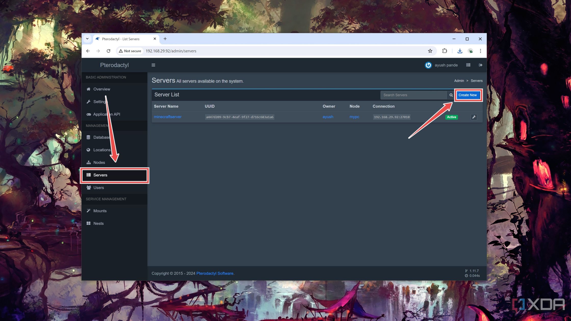Image resolution: width=571 pixels, height=321 pixels.
Task: Click connection value 192.168.29.92:27010
Action: [x=392, y=117]
